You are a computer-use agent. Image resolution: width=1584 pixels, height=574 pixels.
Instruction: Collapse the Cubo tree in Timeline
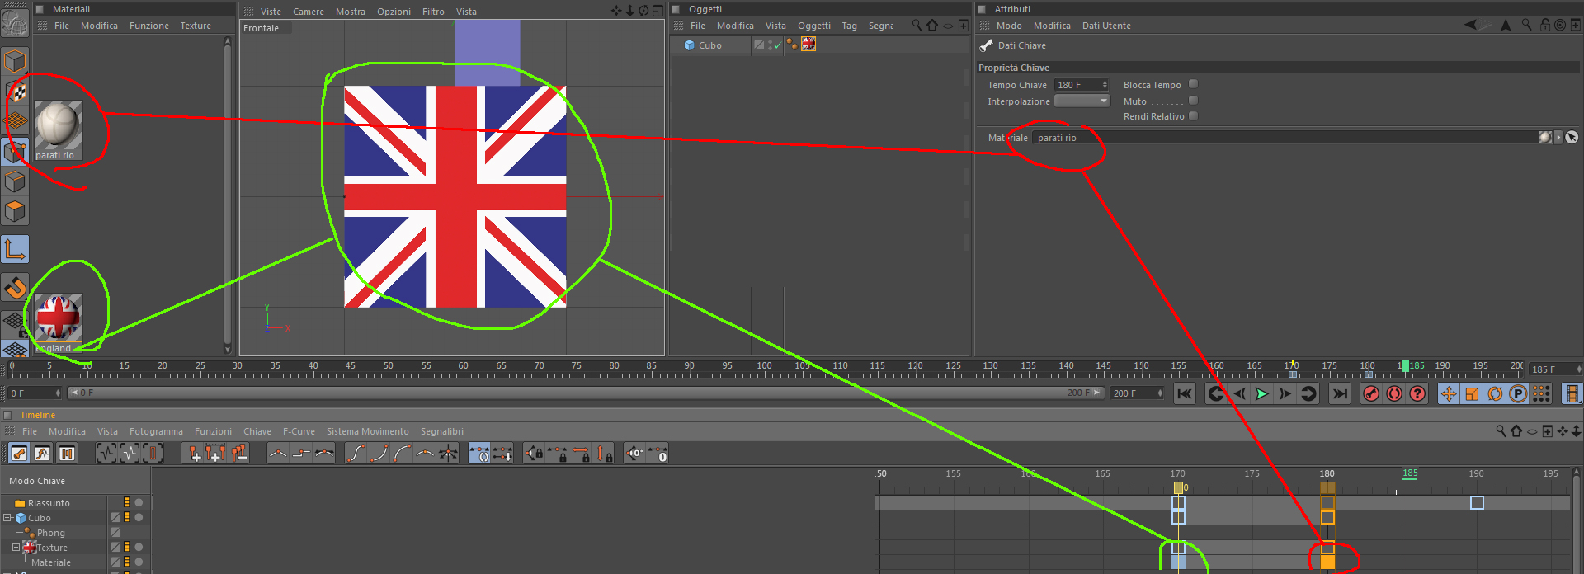(7, 518)
